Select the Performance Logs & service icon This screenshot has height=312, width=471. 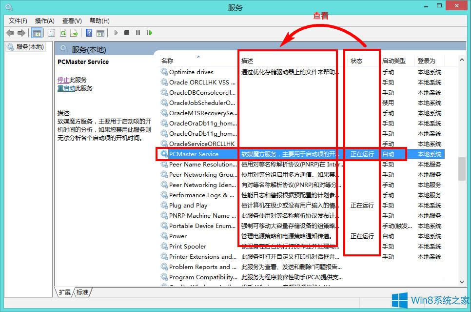click(x=164, y=195)
